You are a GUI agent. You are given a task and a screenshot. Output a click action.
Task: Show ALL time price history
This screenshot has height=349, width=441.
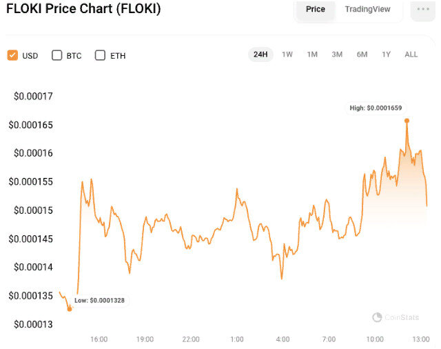(x=411, y=54)
